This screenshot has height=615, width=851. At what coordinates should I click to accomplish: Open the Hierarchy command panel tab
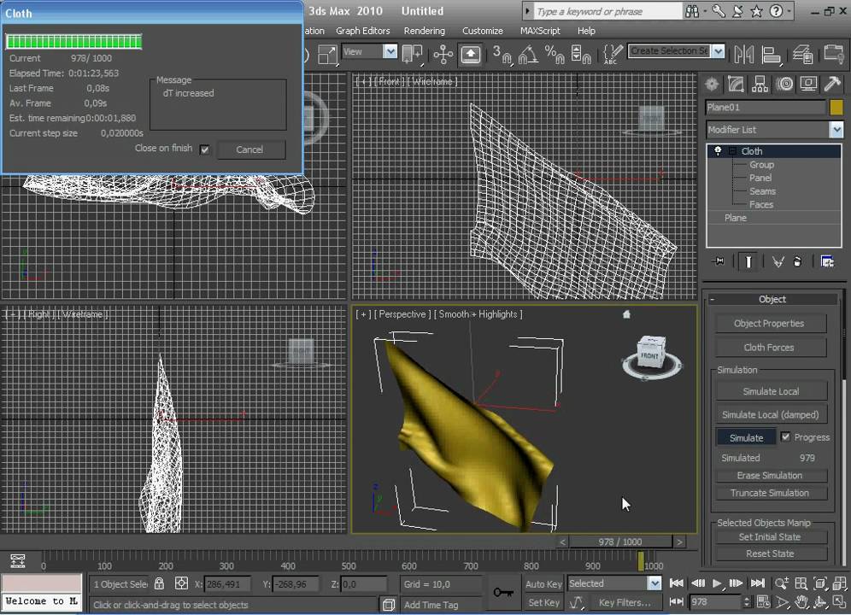point(760,84)
